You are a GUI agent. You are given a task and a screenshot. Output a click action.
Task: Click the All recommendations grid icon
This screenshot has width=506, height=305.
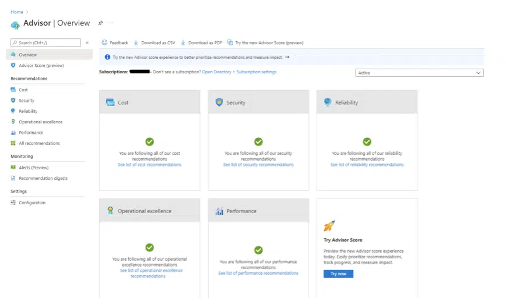[x=13, y=143]
